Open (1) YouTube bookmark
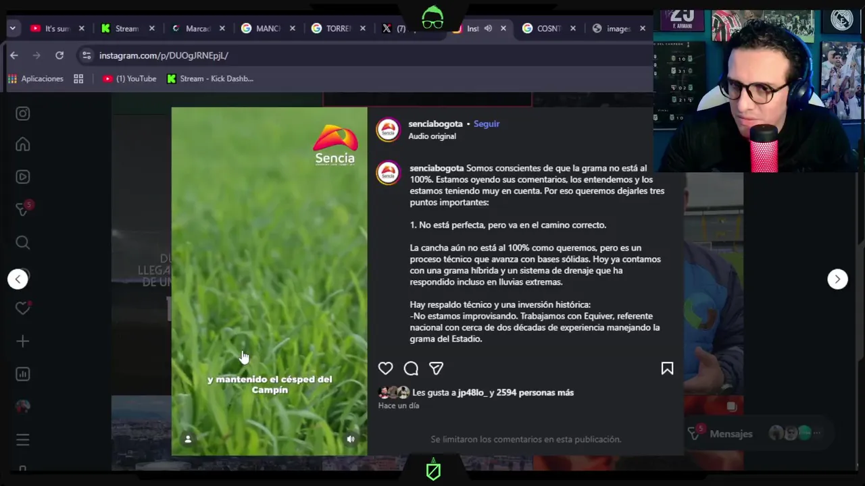The image size is (865, 486). coord(129,79)
